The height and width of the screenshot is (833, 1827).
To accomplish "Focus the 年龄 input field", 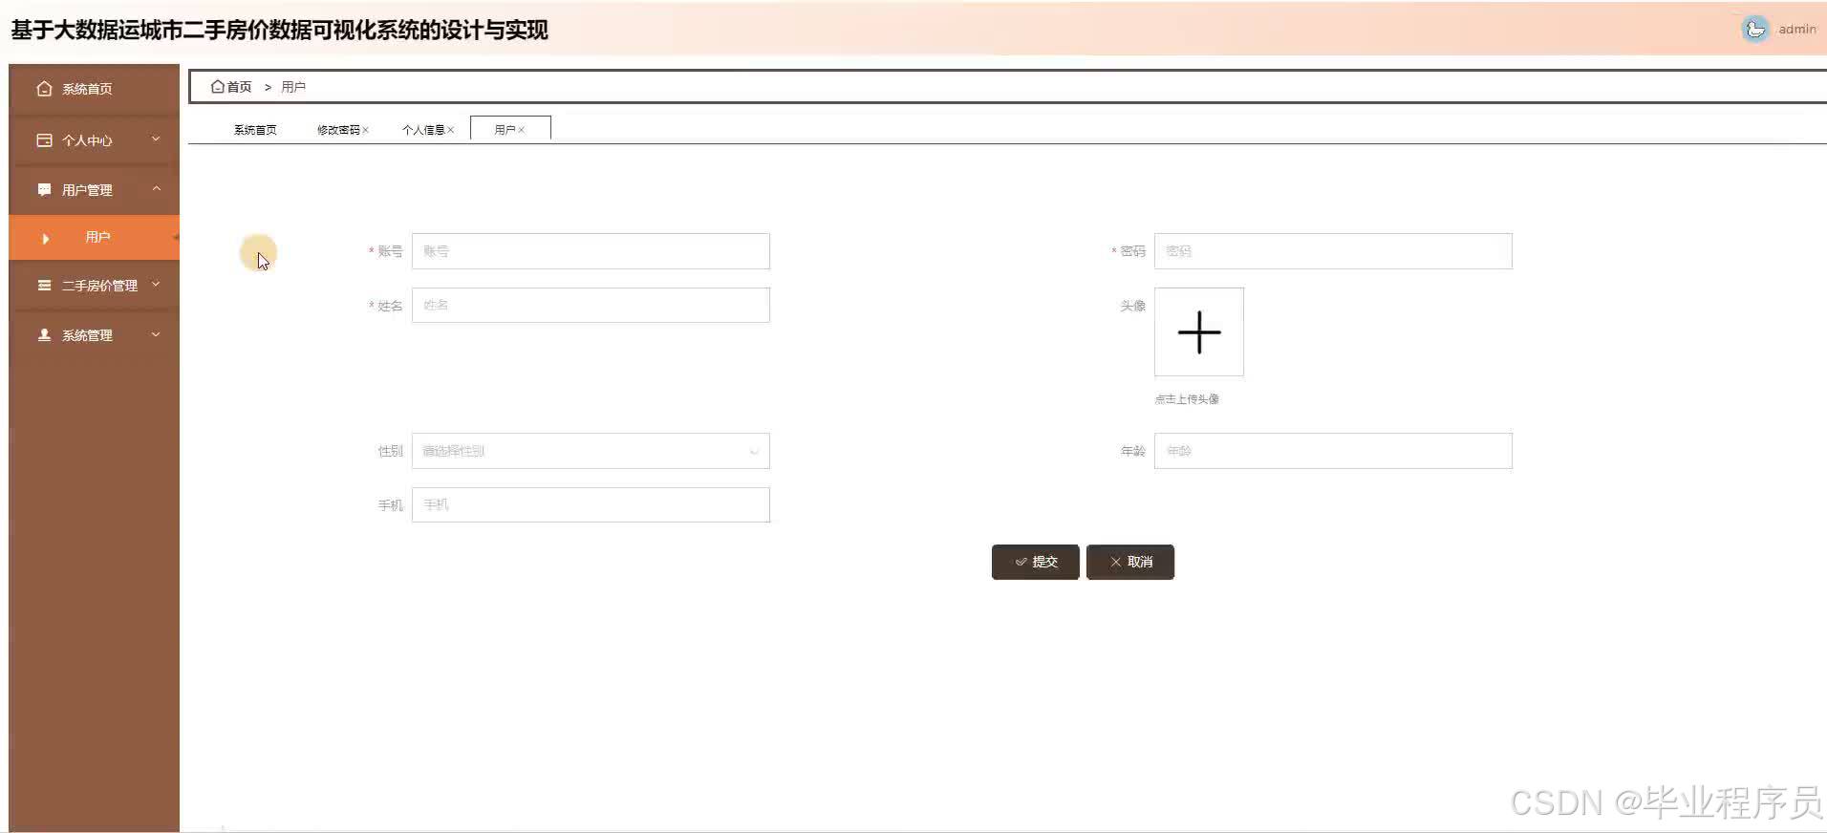I will coord(1333,451).
